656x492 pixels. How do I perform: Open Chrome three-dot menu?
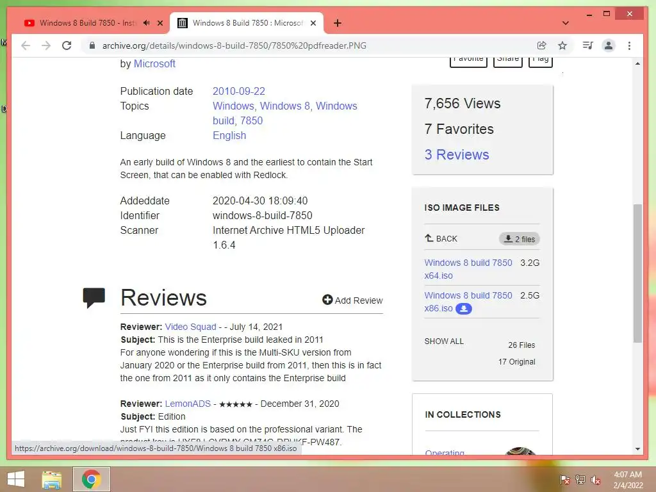point(629,45)
